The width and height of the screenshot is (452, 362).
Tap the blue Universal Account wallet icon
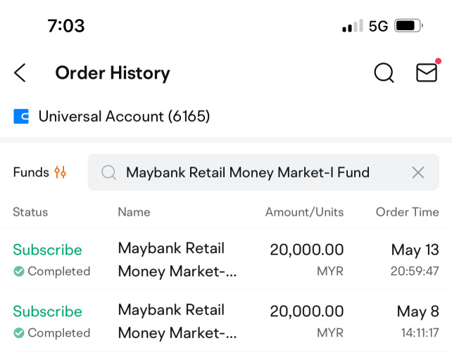pyautogui.click(x=21, y=116)
